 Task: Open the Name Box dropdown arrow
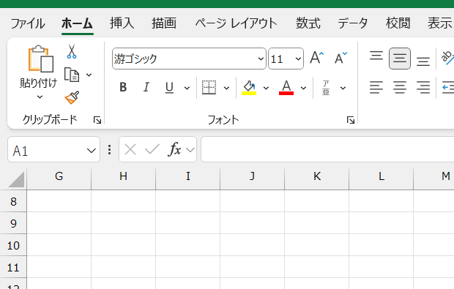point(92,151)
